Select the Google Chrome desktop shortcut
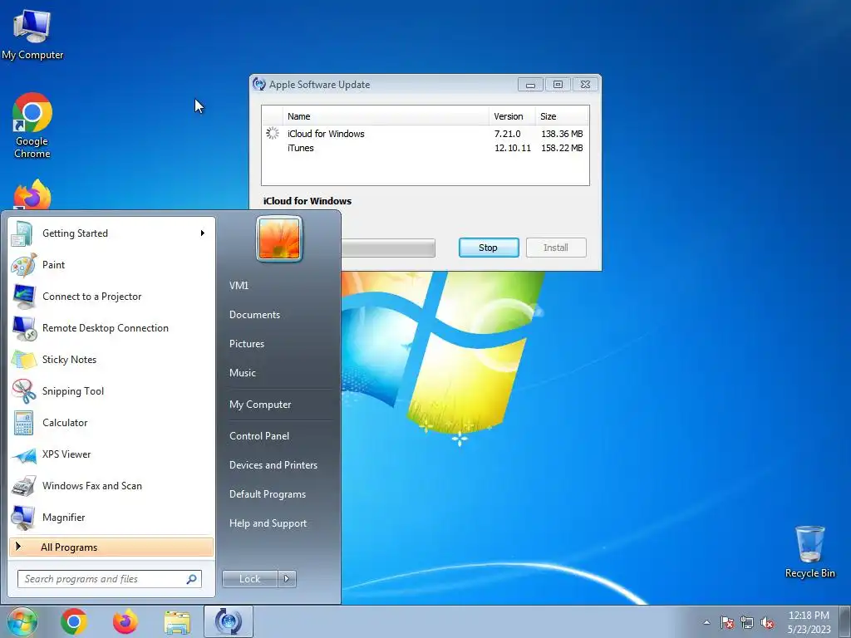Image resolution: width=851 pixels, height=638 pixels. (32, 125)
